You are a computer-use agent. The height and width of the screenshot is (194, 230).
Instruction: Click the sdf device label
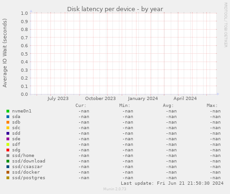16,144
